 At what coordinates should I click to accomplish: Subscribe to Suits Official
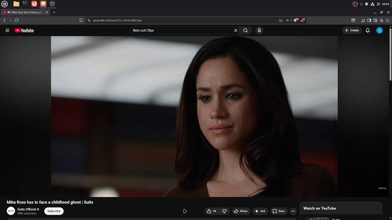(x=54, y=211)
